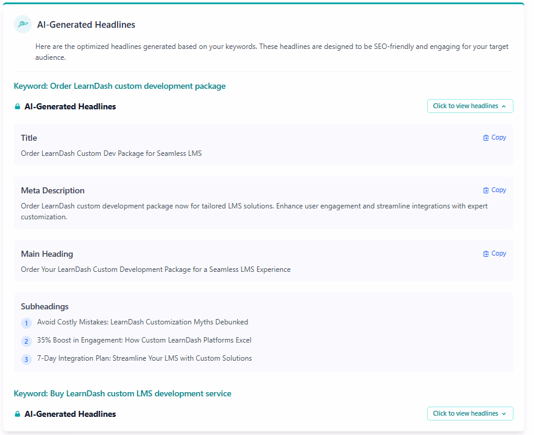Click the number 2 subheading badge
The width and height of the screenshot is (534, 435).
point(26,341)
